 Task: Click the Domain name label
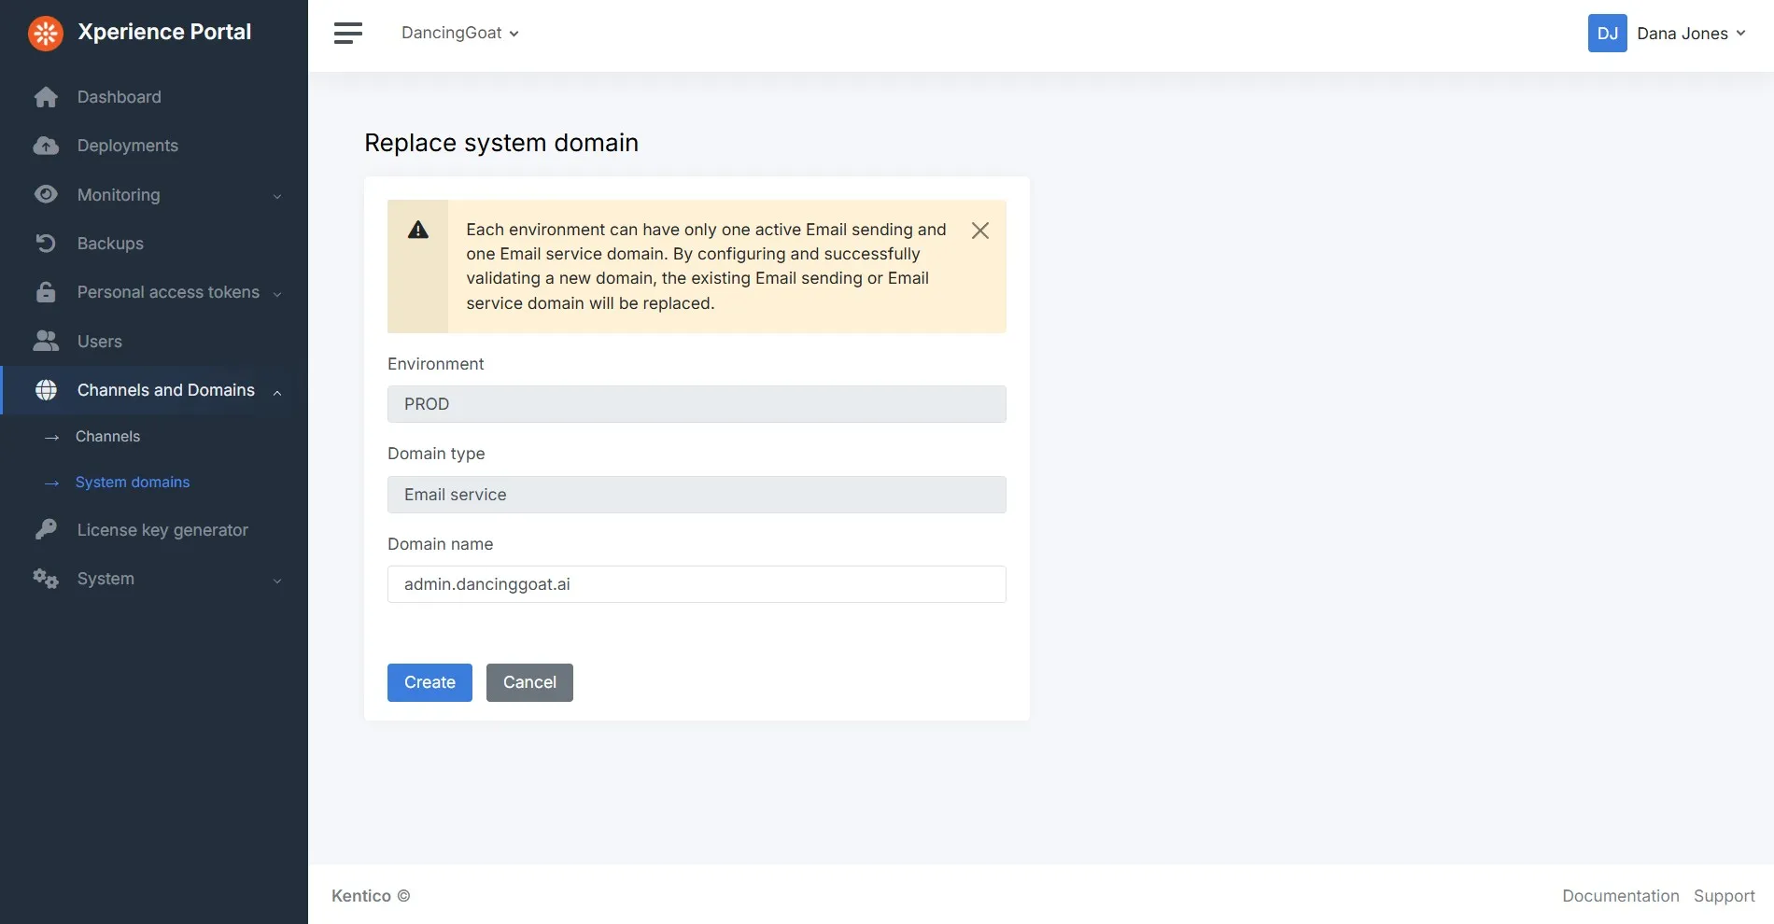click(x=440, y=544)
